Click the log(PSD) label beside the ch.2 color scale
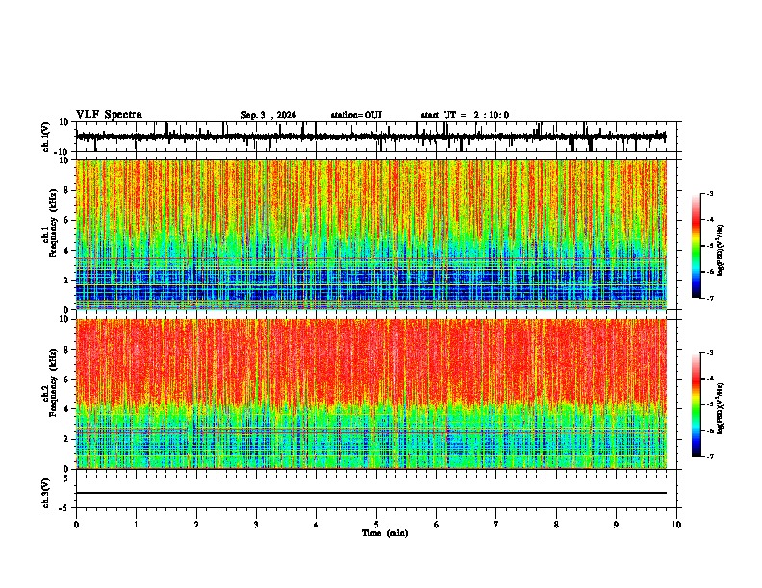 tap(721, 408)
